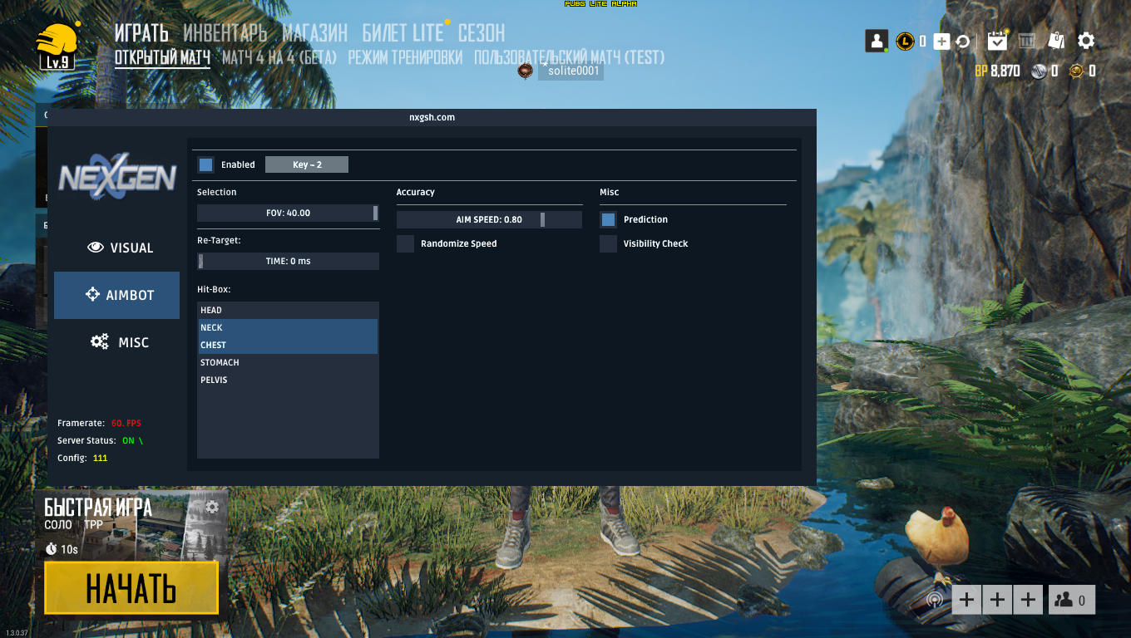Select NECK in the Hit-Box list
Viewport: 1131px width, 638px height.
288,328
